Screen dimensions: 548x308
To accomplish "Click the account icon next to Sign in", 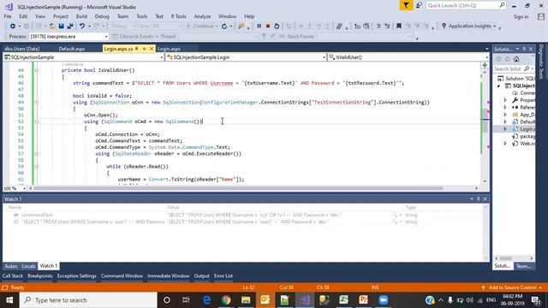I will [541, 16].
